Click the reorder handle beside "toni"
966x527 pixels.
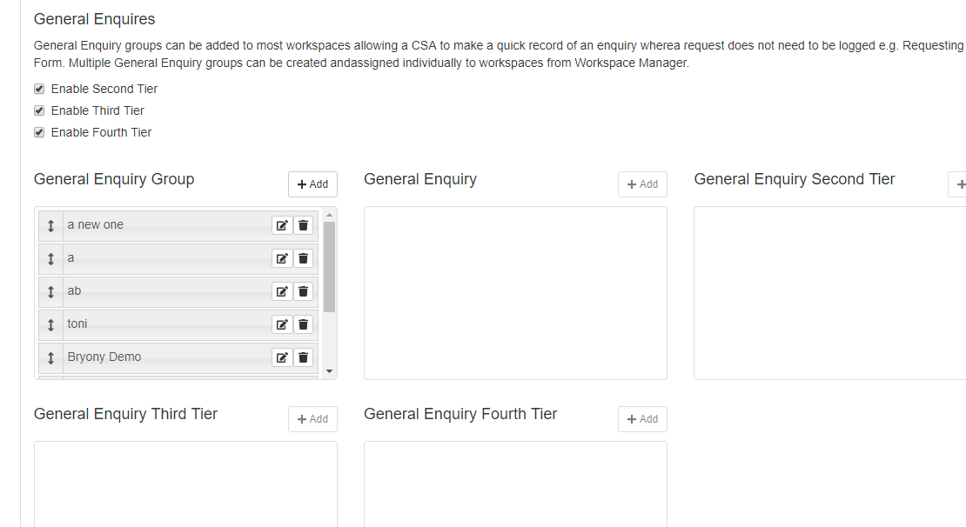[x=50, y=324]
